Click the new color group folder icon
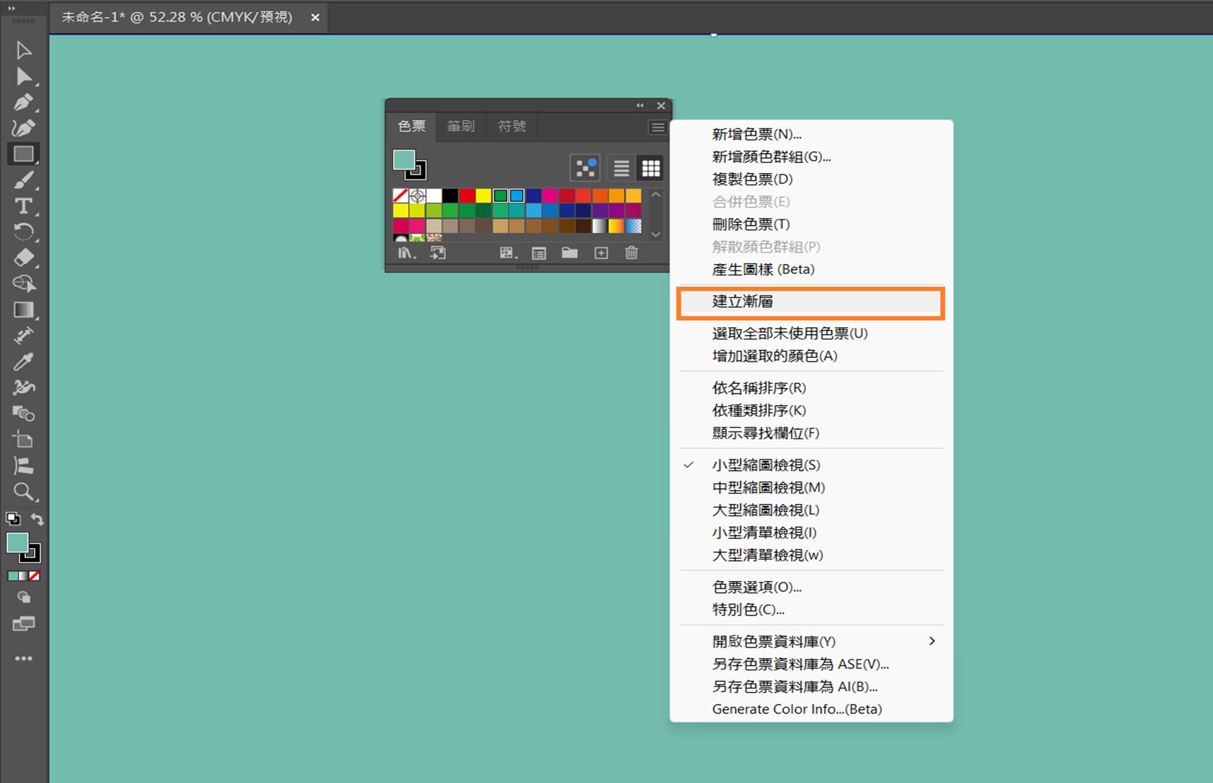The width and height of the screenshot is (1213, 783). 569,253
